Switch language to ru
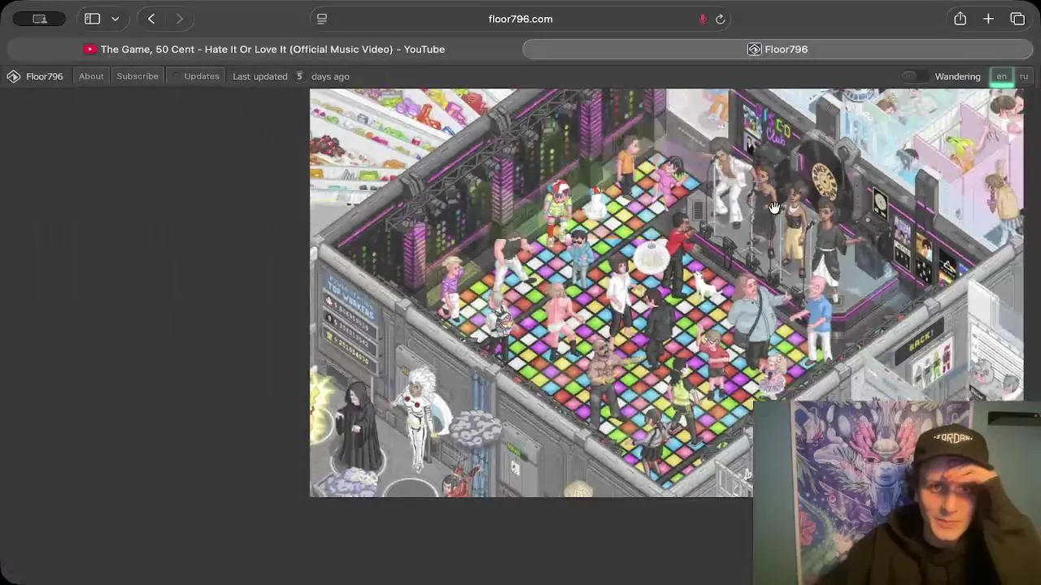The height and width of the screenshot is (585, 1041). coord(1023,76)
